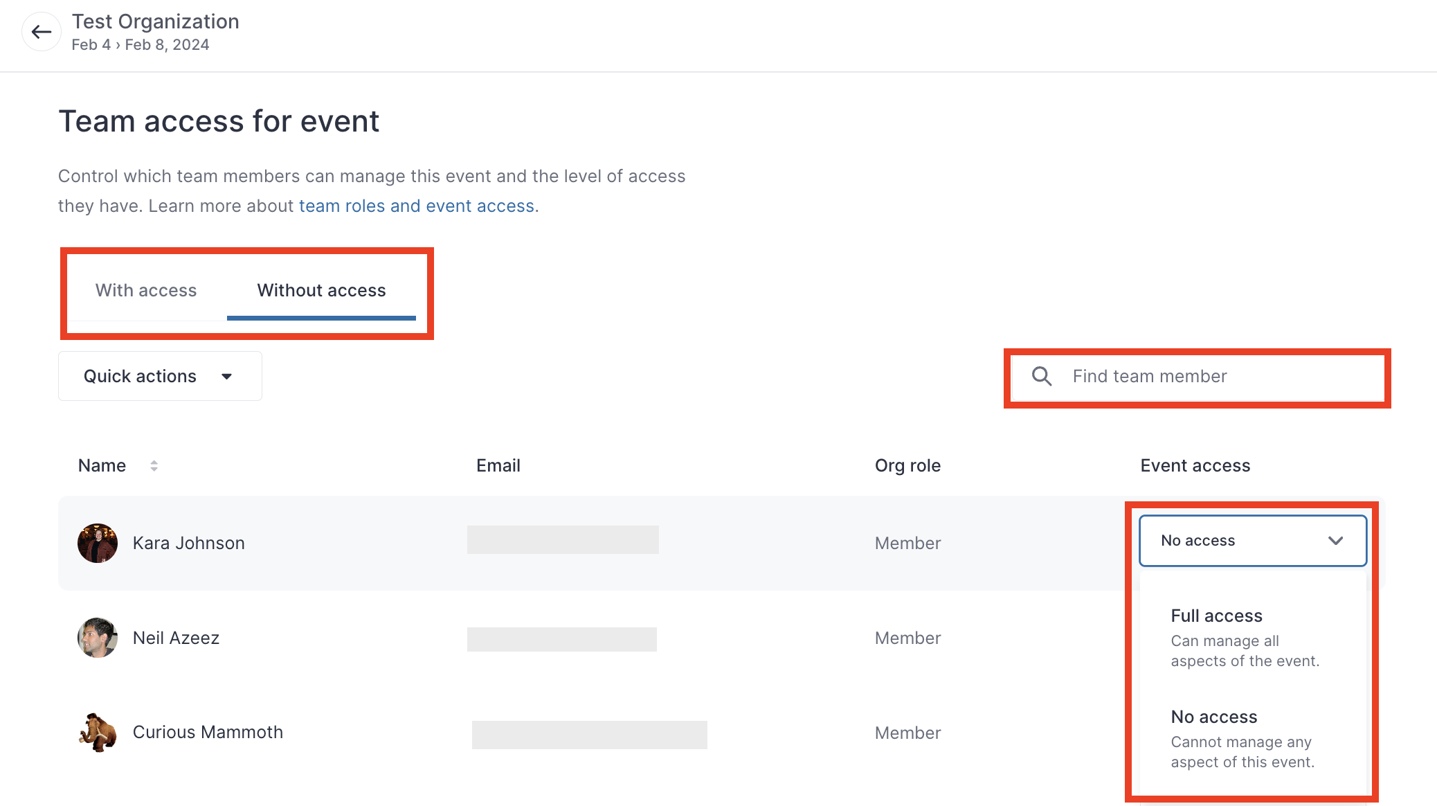1437x806 pixels.
Task: Click the Org role column header
Action: (907, 465)
